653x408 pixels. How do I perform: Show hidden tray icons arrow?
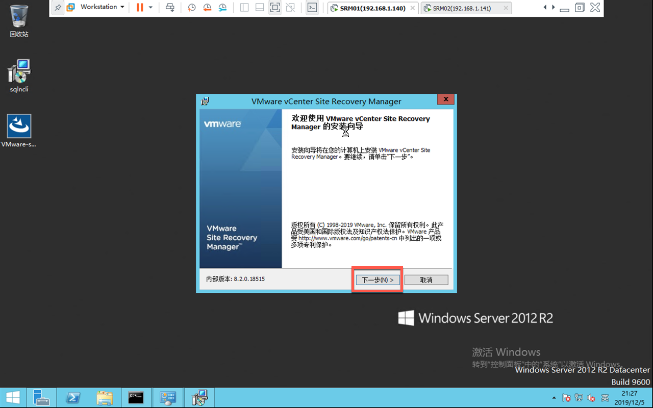pos(554,398)
